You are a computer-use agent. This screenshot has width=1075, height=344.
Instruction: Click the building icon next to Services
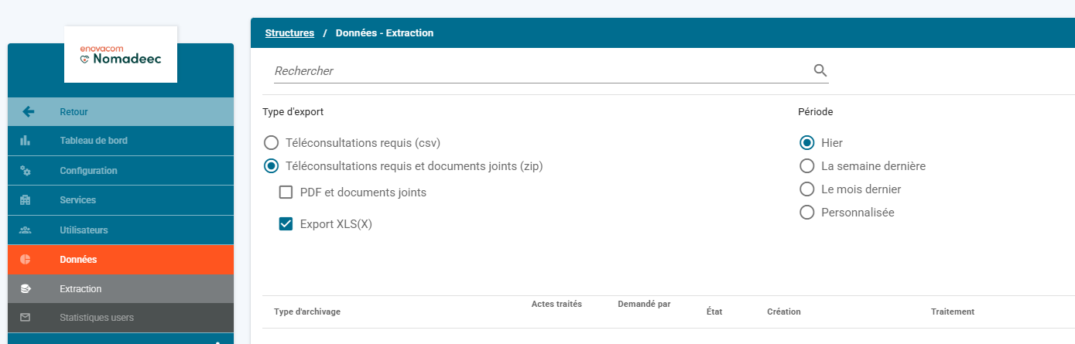(25, 200)
